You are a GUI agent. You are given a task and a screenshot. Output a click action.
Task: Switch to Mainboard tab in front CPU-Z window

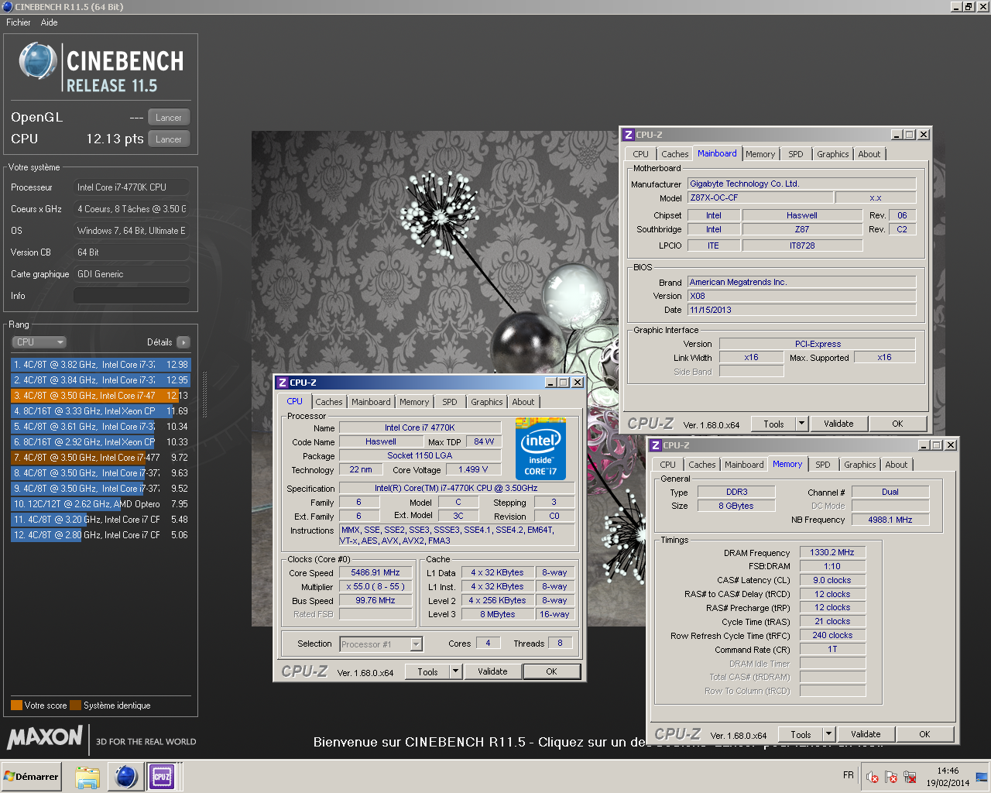(371, 402)
